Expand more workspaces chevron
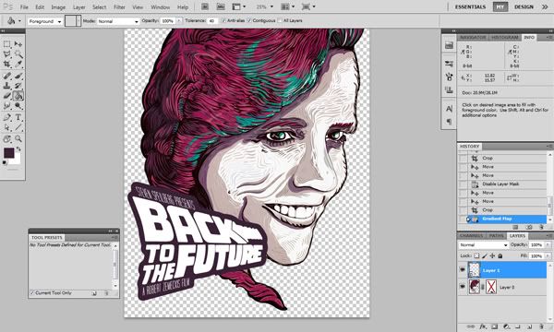 coord(545,6)
